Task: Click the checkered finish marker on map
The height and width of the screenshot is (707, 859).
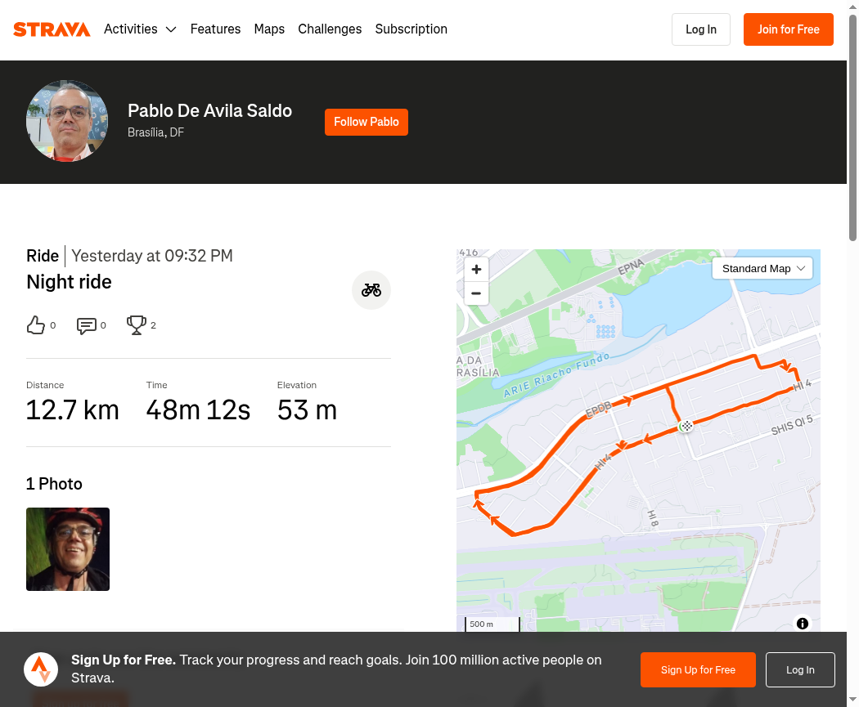Action: 686,426
